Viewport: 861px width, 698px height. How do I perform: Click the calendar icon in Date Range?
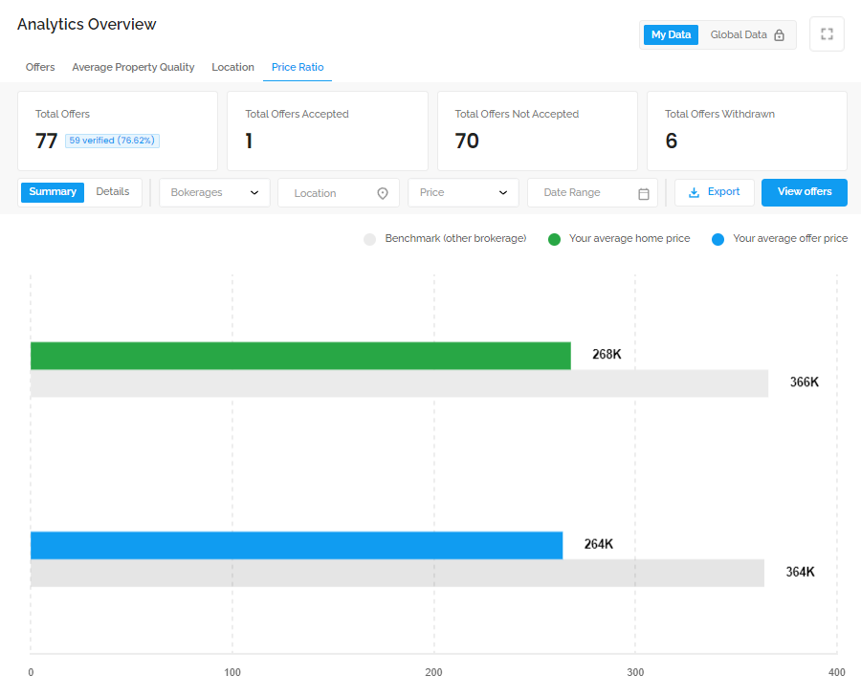(x=644, y=194)
